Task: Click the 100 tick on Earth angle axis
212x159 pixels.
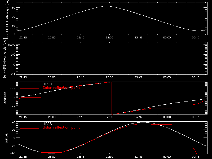Action: tap(12, 17)
